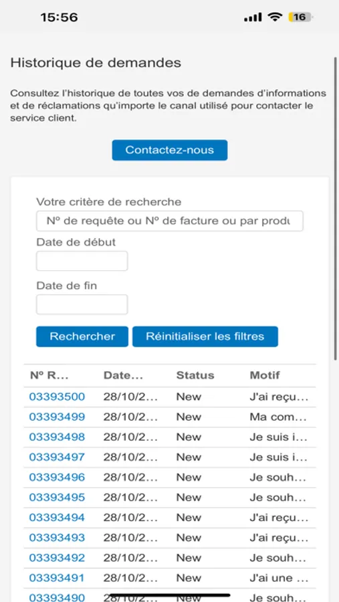Open request 03393494
The width and height of the screenshot is (339, 602).
point(57,518)
